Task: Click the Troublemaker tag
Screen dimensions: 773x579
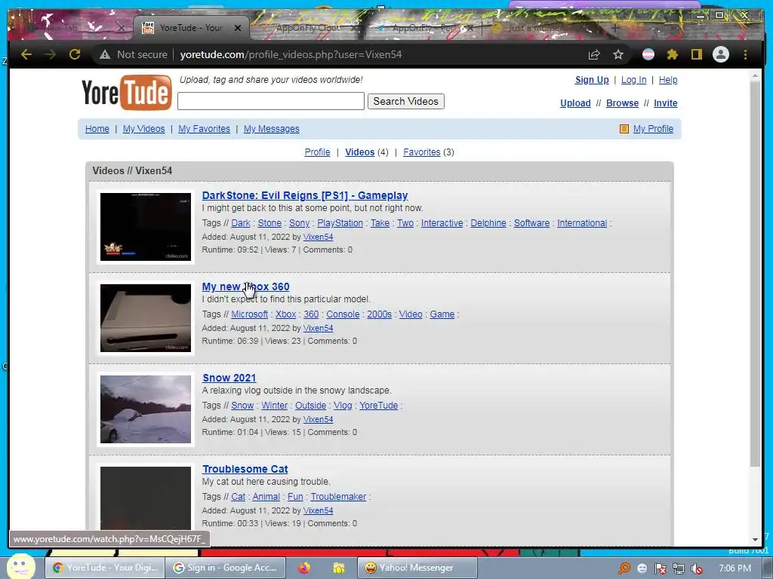Action: (338, 497)
